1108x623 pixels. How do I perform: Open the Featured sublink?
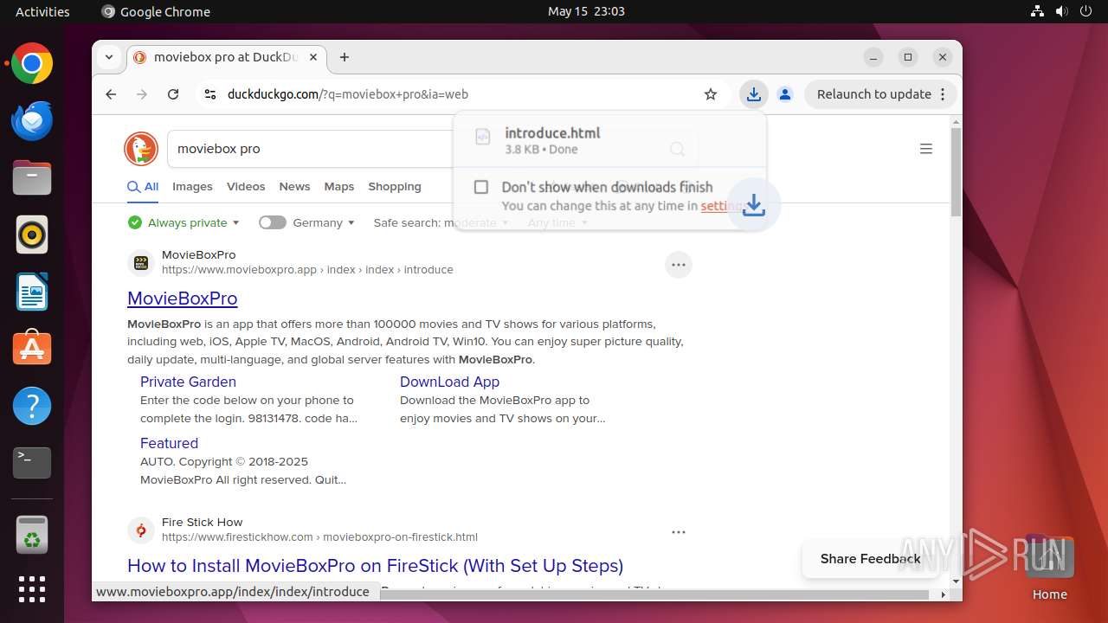coord(169,443)
